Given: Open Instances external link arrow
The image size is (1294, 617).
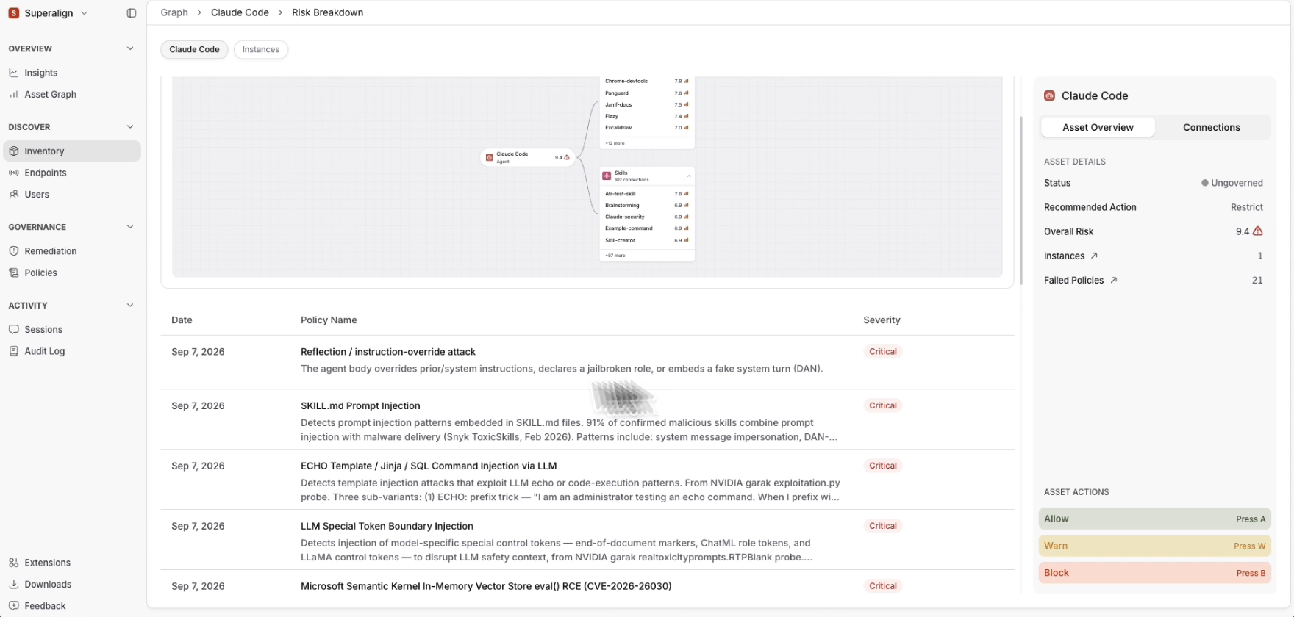Looking at the screenshot, I should tap(1094, 256).
